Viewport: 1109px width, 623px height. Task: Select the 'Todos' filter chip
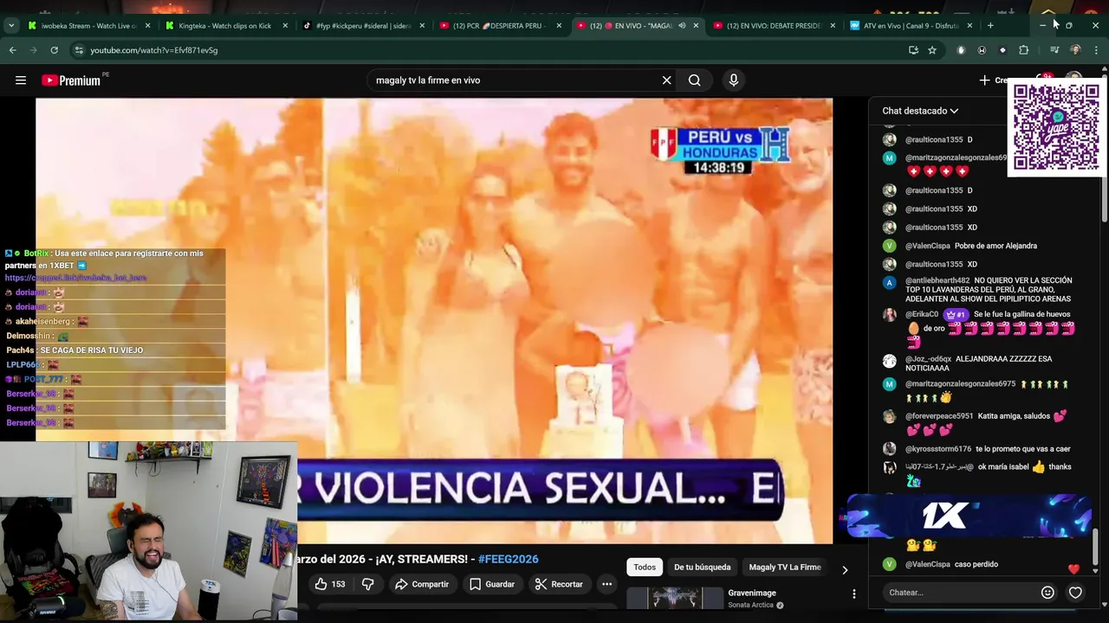[645, 567]
